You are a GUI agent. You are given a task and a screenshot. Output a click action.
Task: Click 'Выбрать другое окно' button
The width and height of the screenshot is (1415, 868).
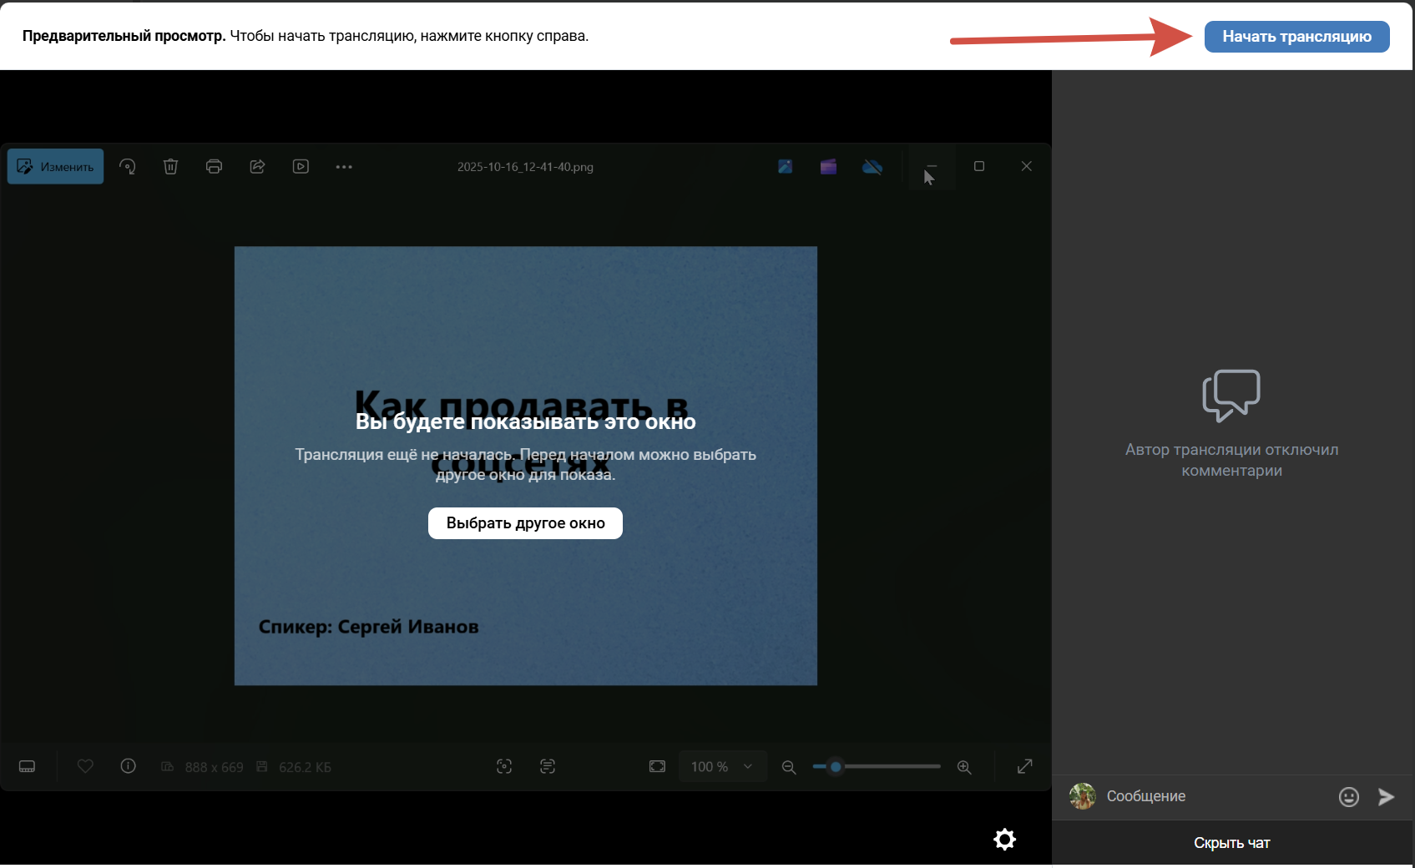tap(525, 523)
